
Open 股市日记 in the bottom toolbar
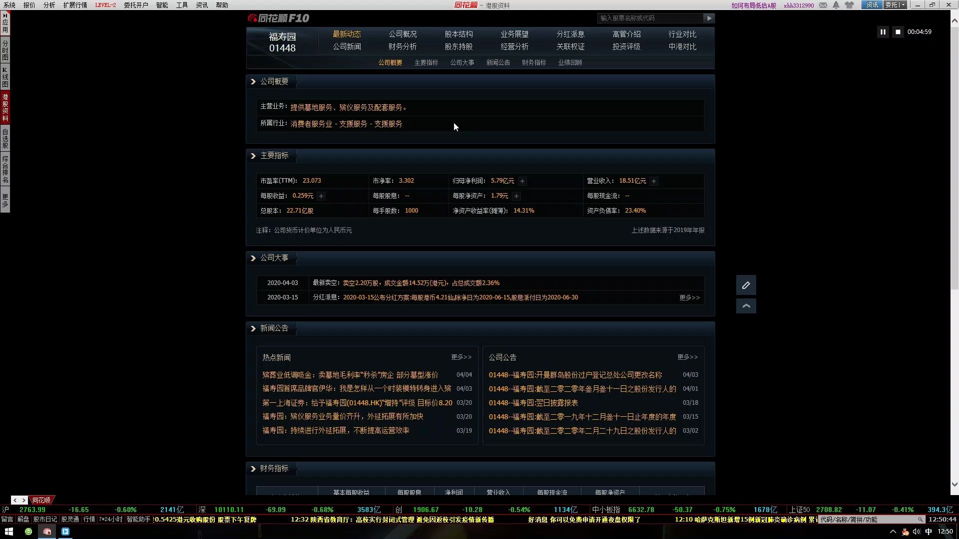45,520
